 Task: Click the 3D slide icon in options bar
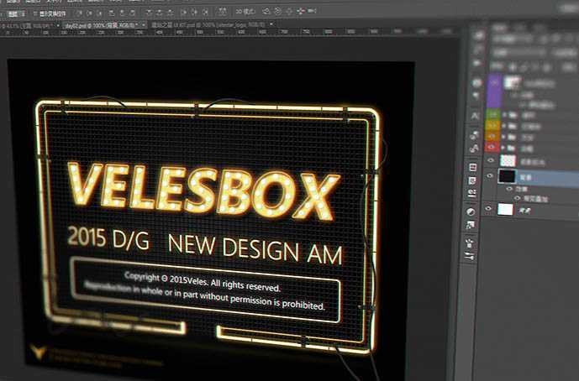coord(301,12)
